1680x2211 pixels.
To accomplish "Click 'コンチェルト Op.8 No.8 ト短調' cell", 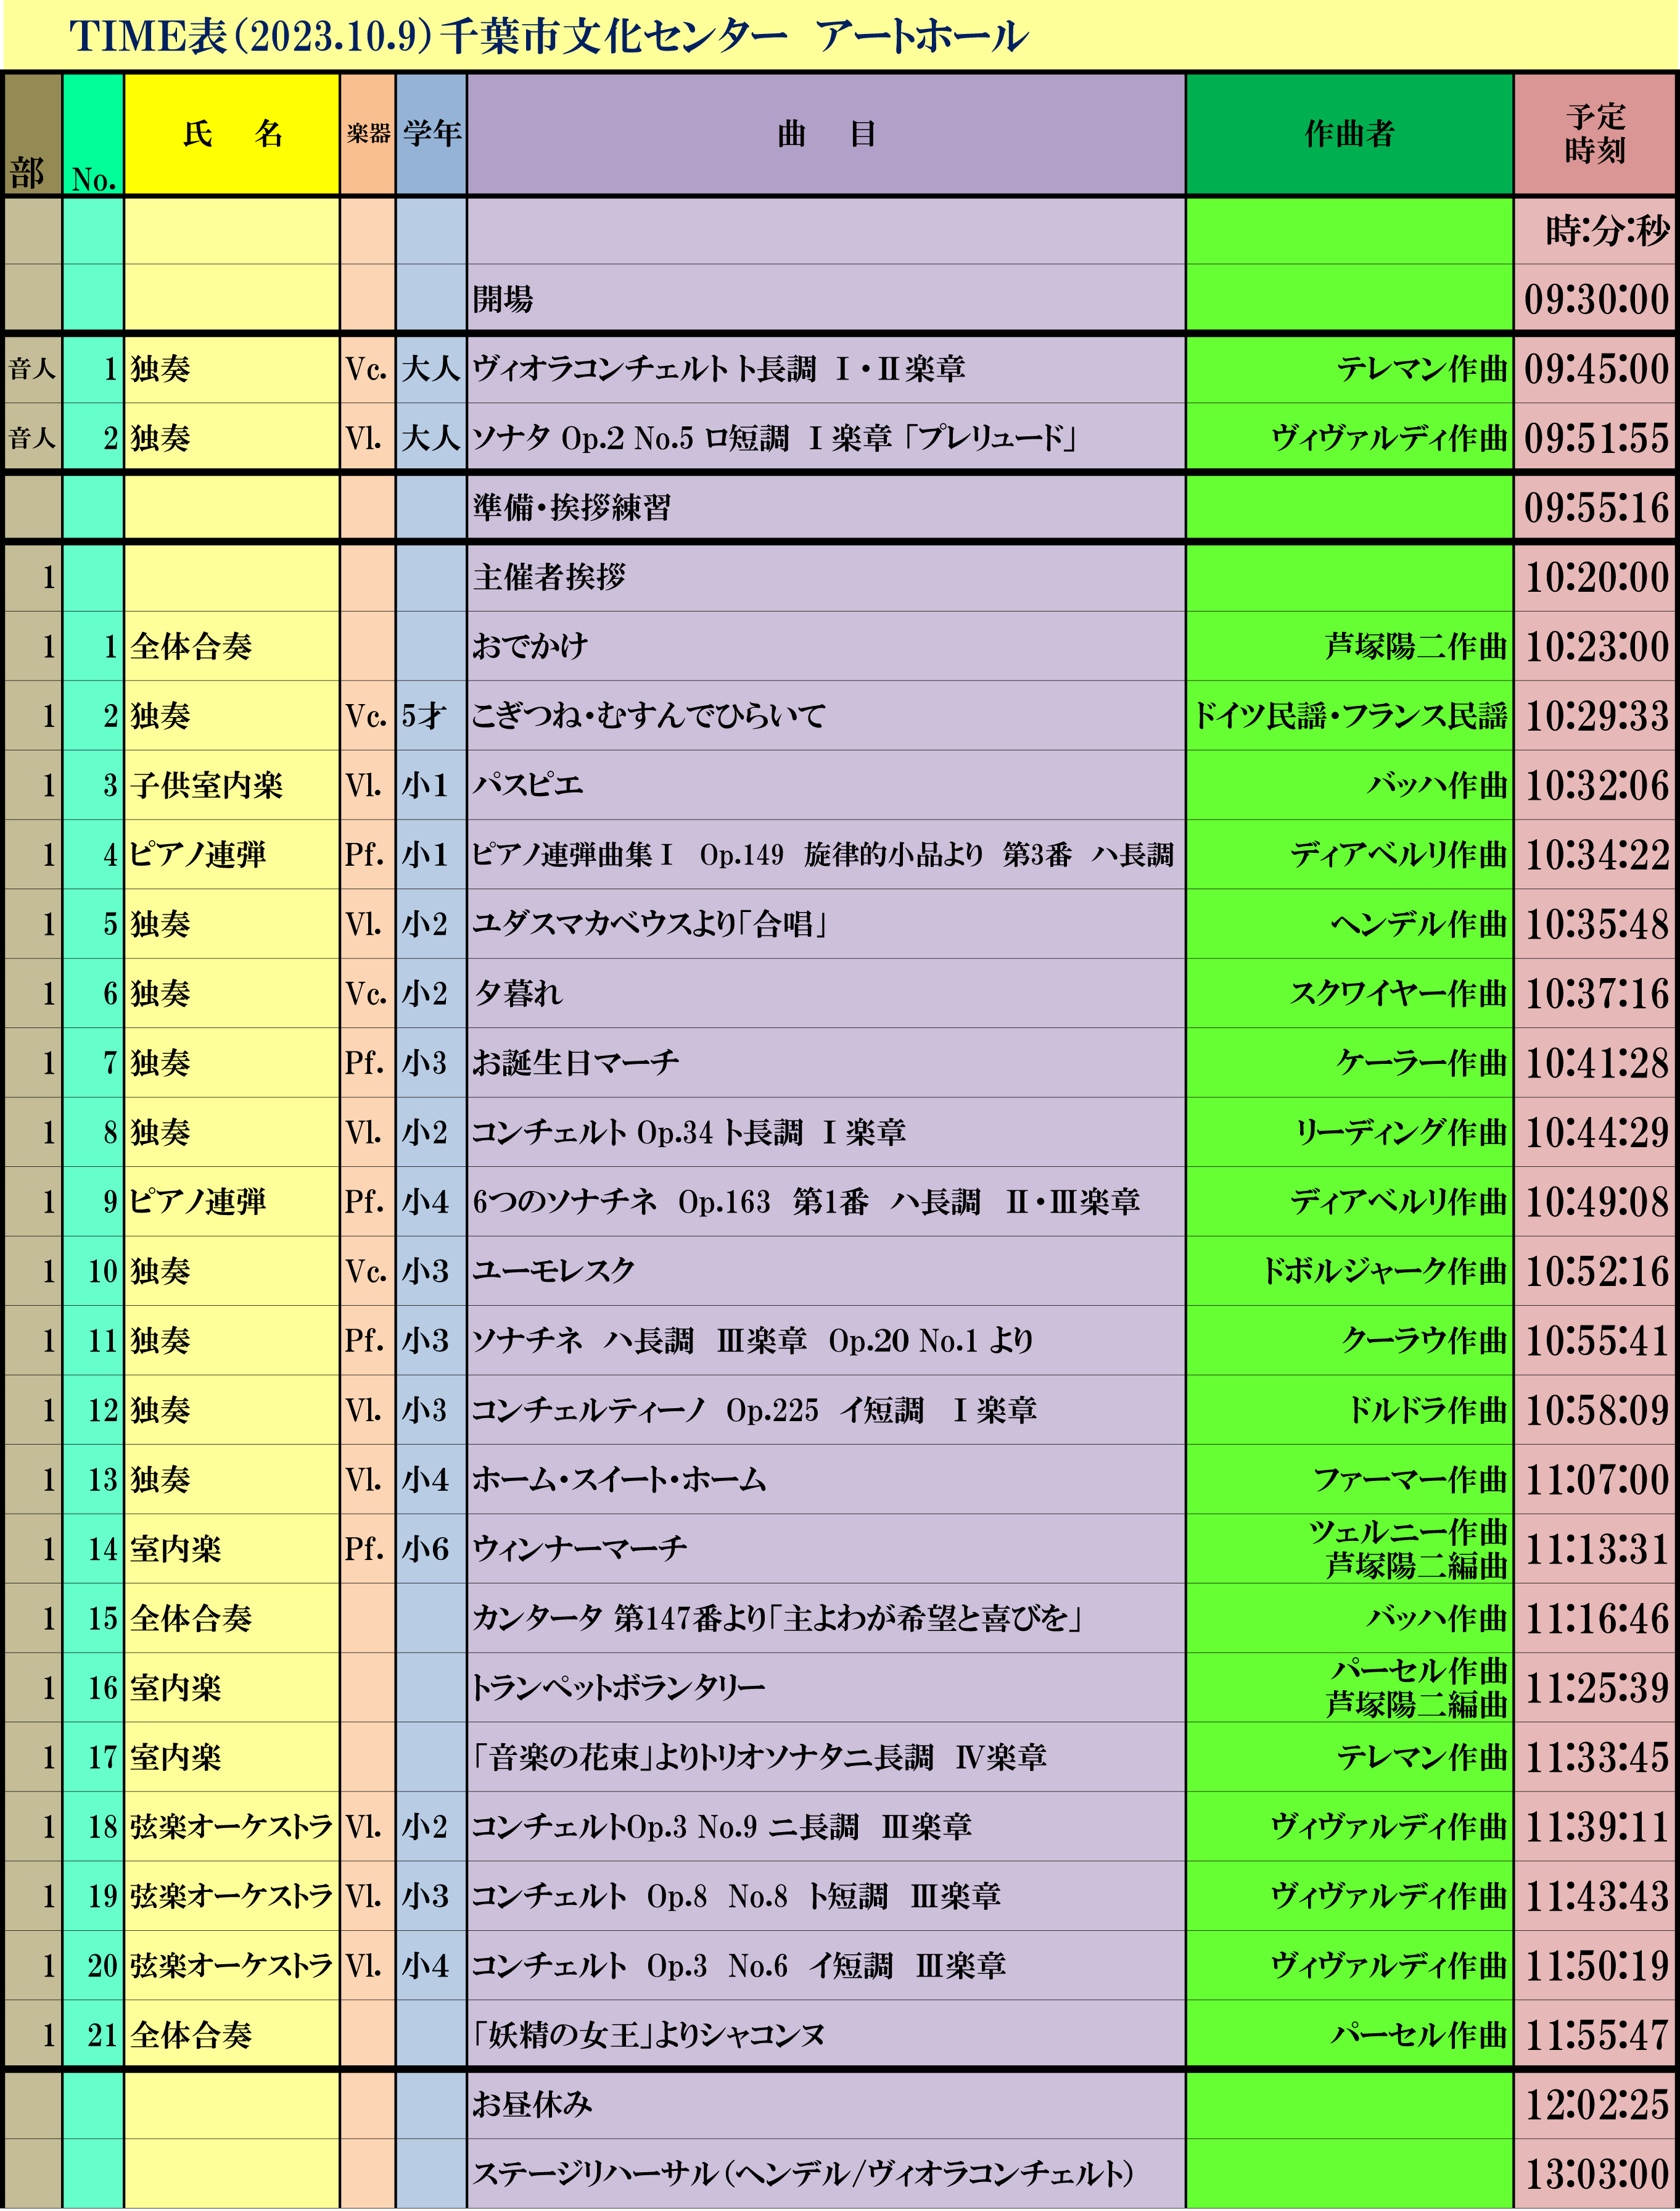I will [826, 1896].
